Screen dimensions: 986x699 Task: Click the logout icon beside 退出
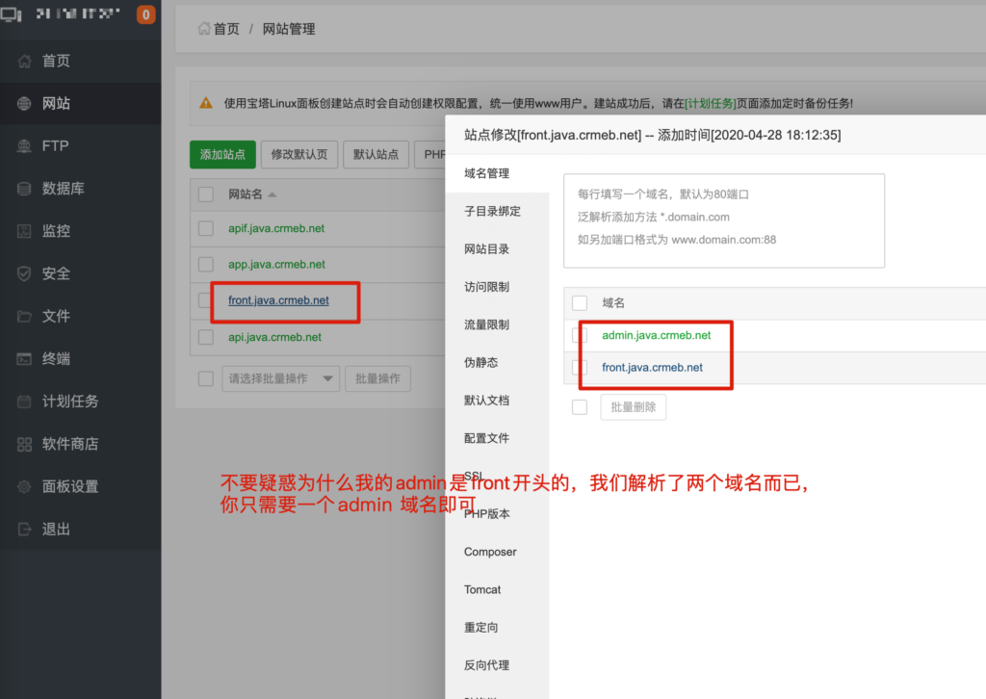[24, 530]
